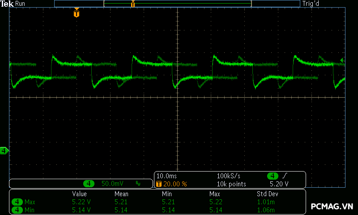Image resolution: width=358 pixels, height=215 pixels.
Task: Click the Tek logo in the corner
Action: (7, 4)
